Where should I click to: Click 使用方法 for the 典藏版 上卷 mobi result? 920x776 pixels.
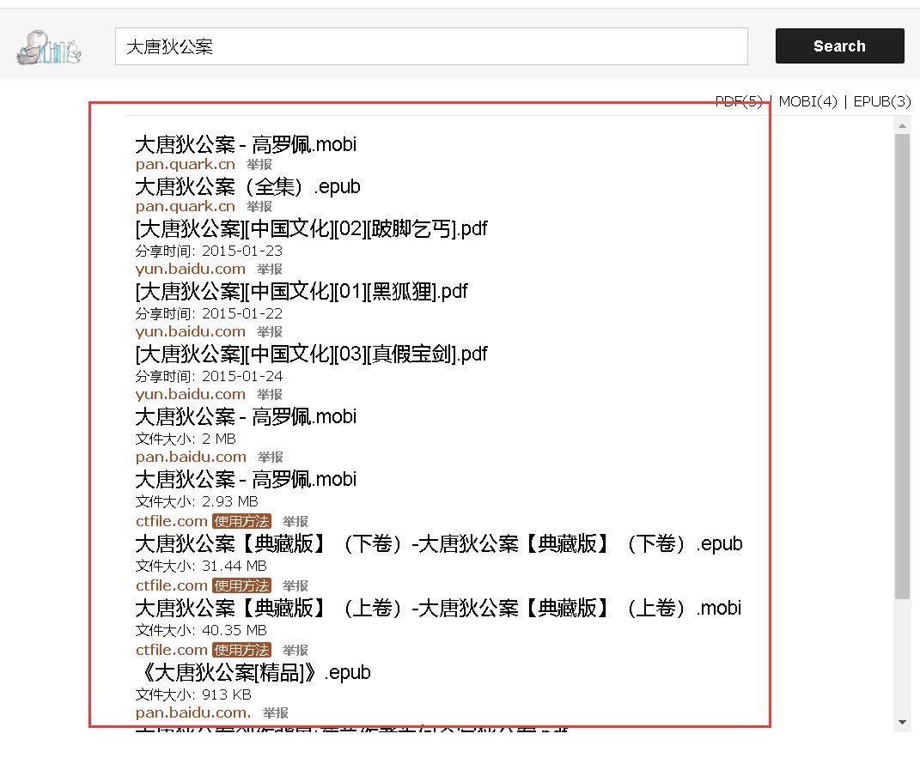(x=241, y=649)
